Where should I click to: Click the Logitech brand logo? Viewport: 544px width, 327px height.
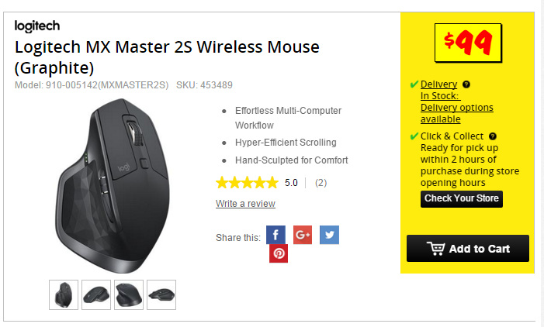37,26
